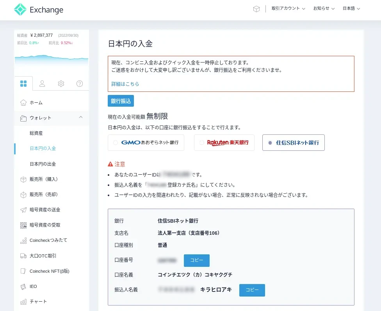Image resolution: width=381 pixels, height=311 pixels.
Task: Click the QR code icon for 暗号資産の受取
Action: point(23,225)
